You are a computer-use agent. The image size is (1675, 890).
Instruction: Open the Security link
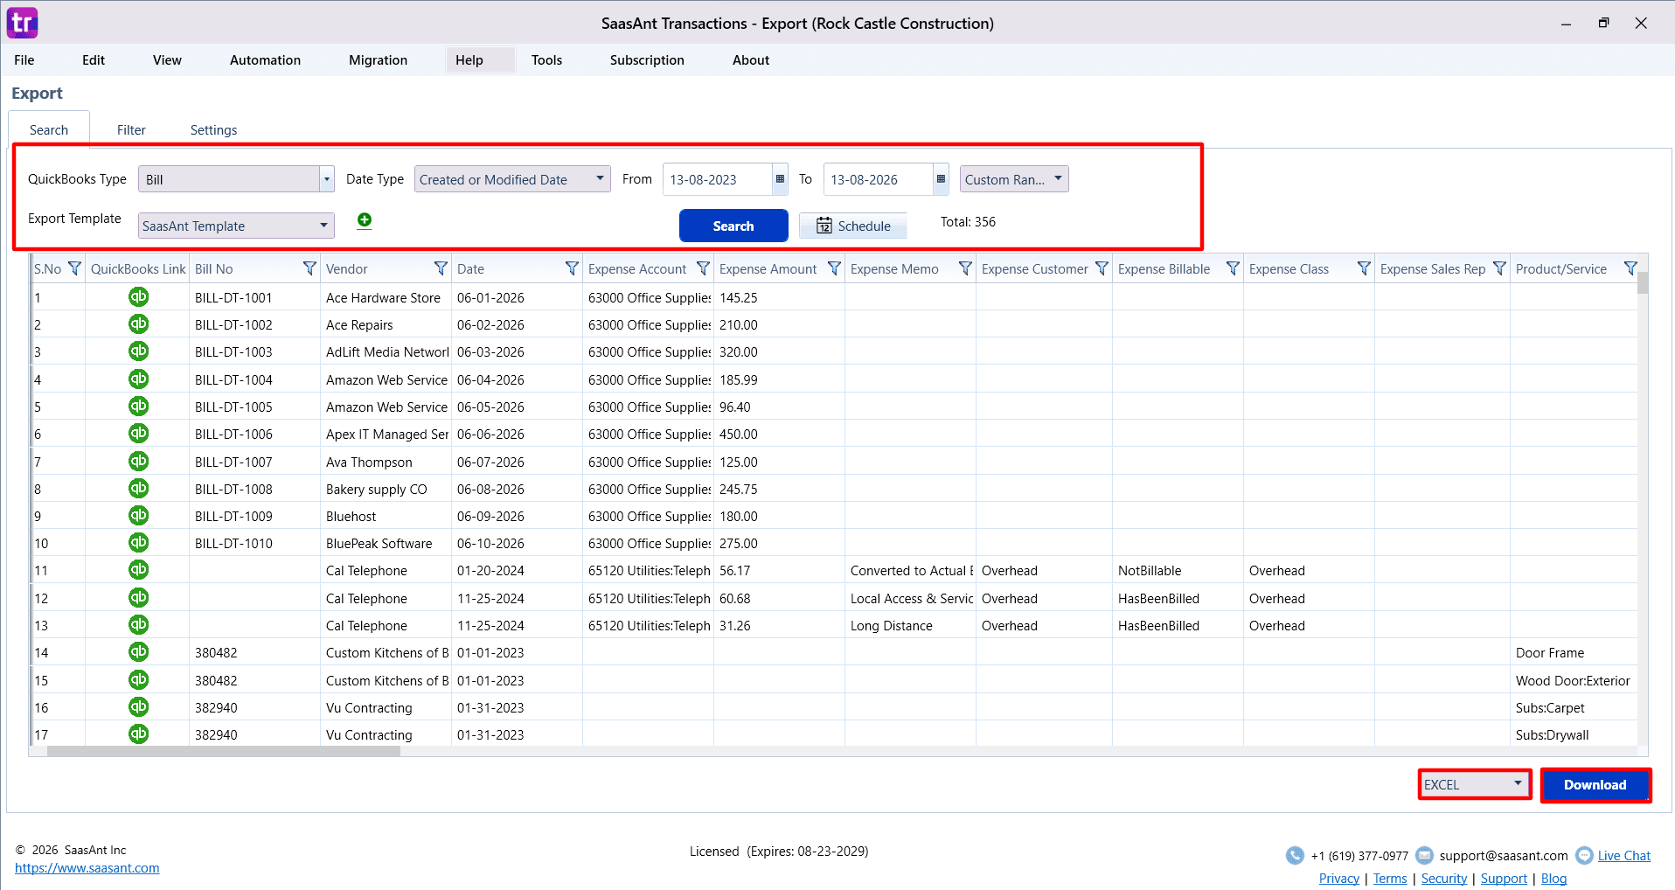click(1444, 879)
